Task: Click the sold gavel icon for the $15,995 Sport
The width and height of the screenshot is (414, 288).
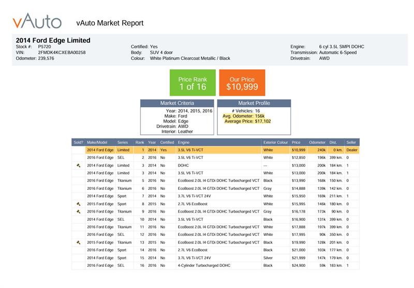Action: coord(79,204)
